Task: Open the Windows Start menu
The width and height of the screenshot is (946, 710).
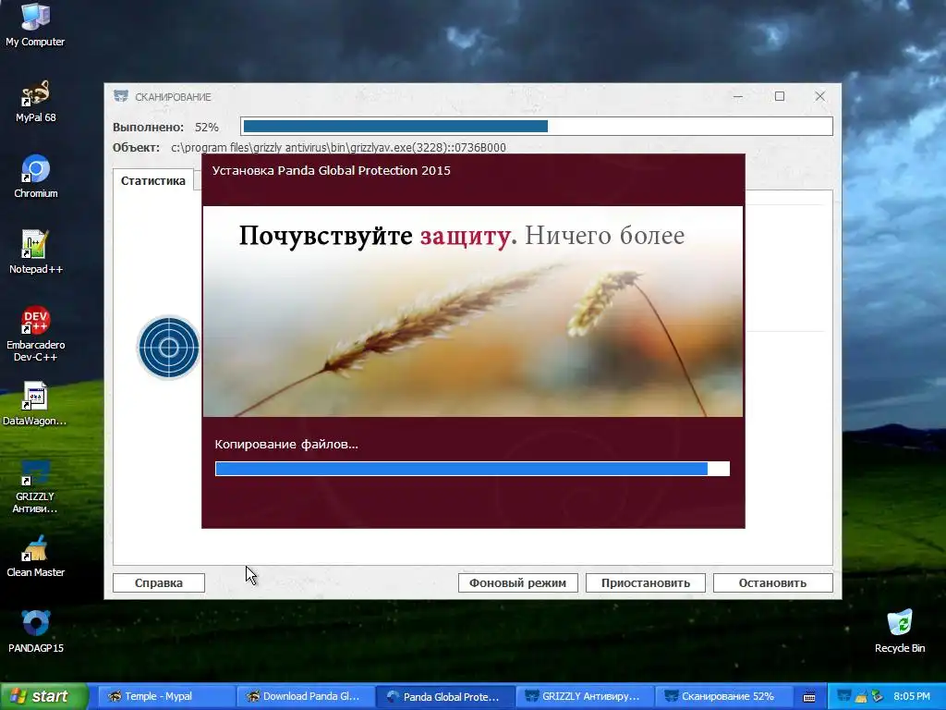Action: pyautogui.click(x=43, y=696)
